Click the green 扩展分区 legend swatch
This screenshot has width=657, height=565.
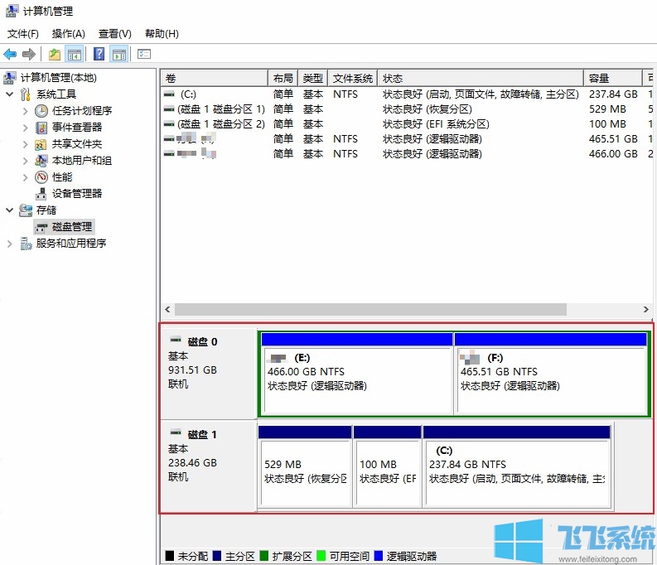tap(264, 556)
